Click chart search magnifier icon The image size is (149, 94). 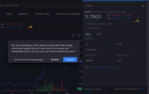[x=73, y=35]
